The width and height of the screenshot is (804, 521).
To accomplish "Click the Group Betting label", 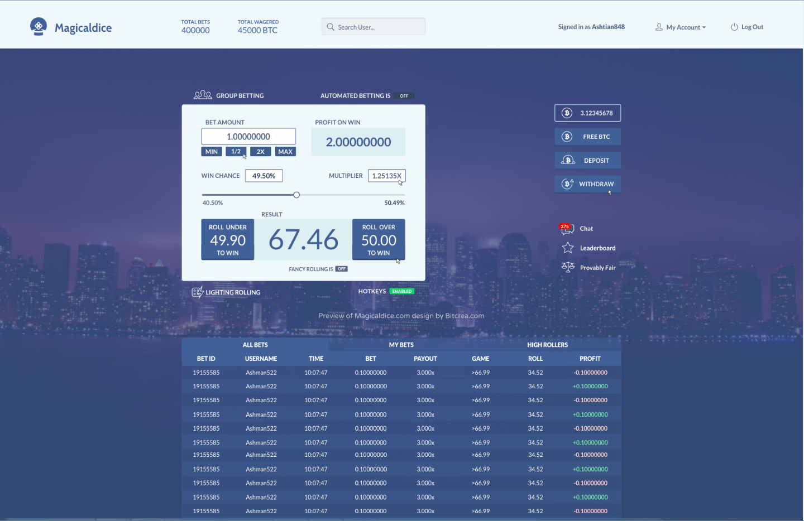I will pos(240,96).
